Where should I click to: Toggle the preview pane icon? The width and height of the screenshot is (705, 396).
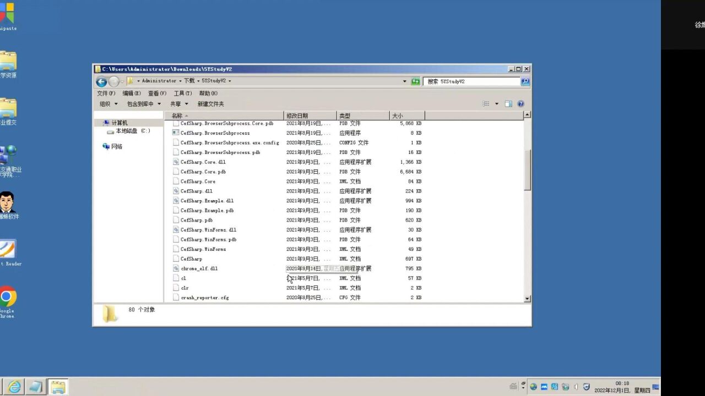pyautogui.click(x=508, y=104)
